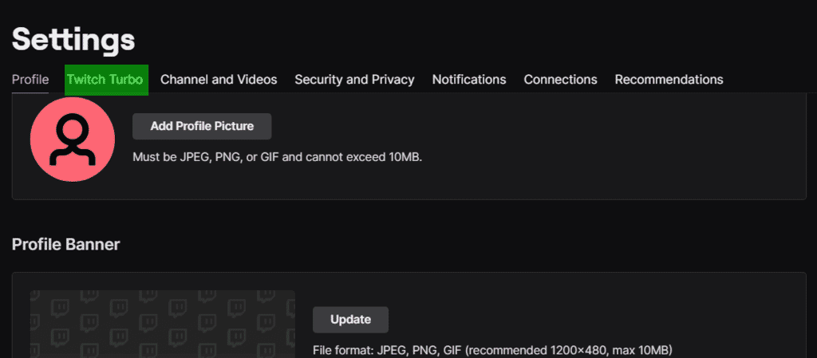Click the Add Profile Picture button
This screenshot has width=817, height=358.
click(x=202, y=126)
